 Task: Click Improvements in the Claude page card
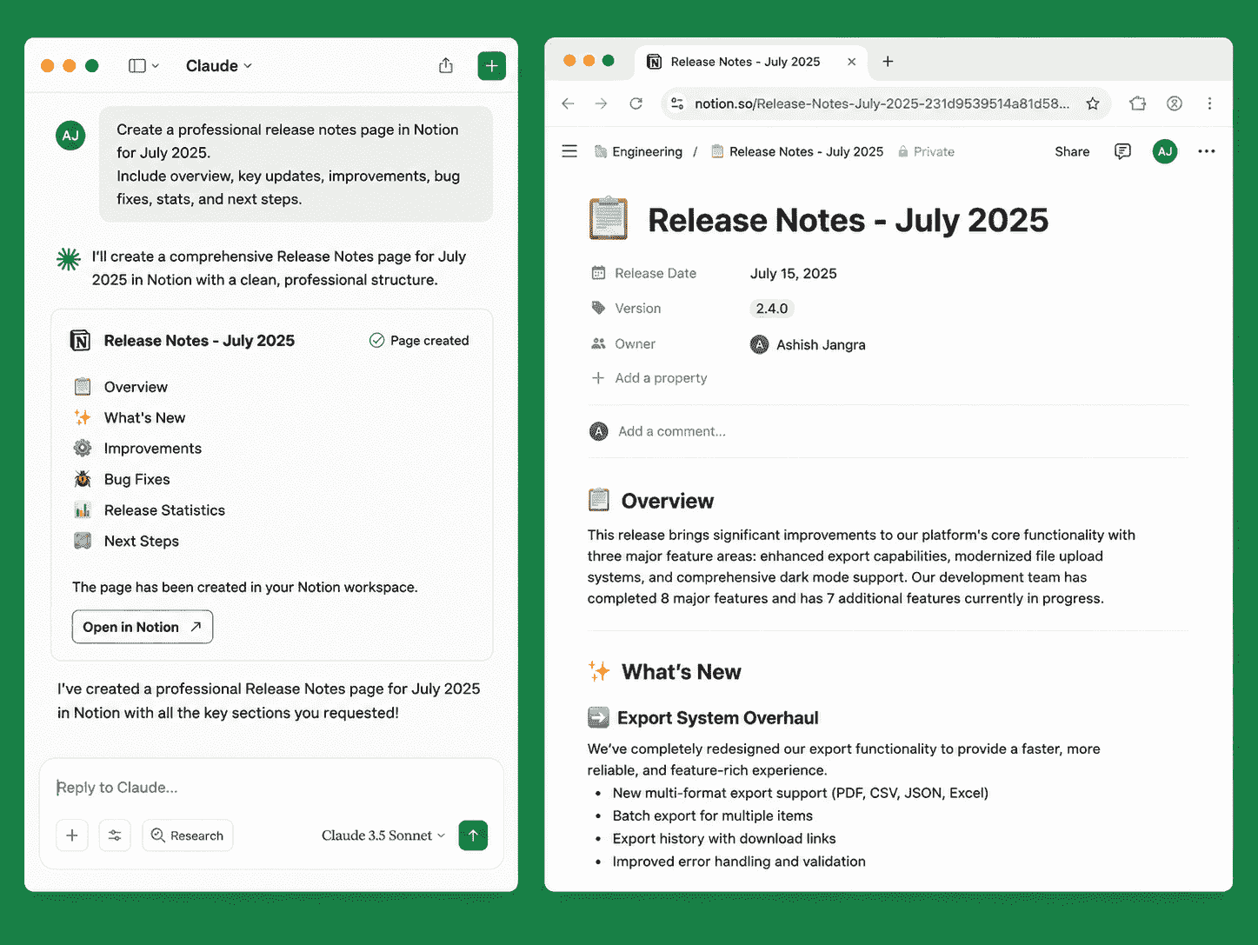tap(153, 449)
